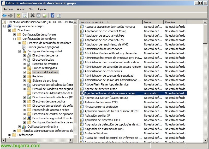Click Automático value in Inicio column
This screenshot has height=149, width=209.
pos(151,93)
